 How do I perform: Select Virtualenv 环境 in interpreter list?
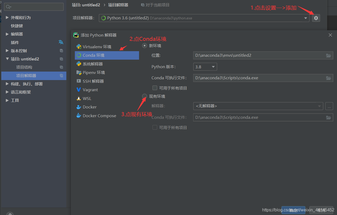click(107, 47)
